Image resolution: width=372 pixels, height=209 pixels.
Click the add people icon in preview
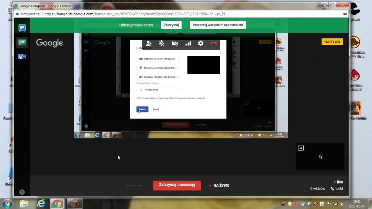pos(149,43)
